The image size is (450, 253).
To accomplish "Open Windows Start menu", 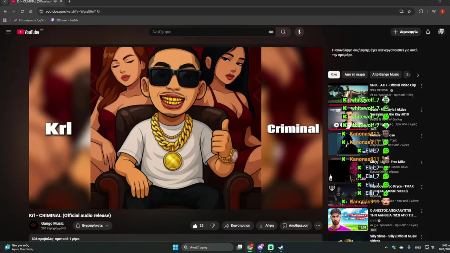I will [175, 247].
